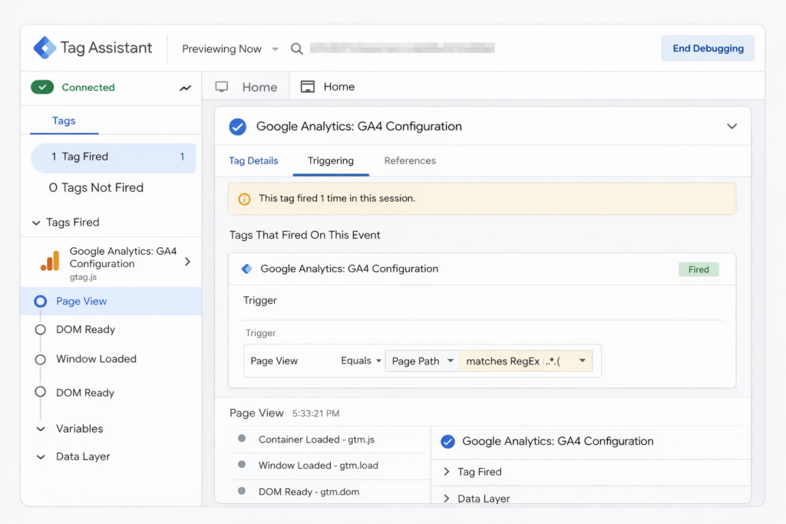Expand the Tag Fired row

point(447,472)
